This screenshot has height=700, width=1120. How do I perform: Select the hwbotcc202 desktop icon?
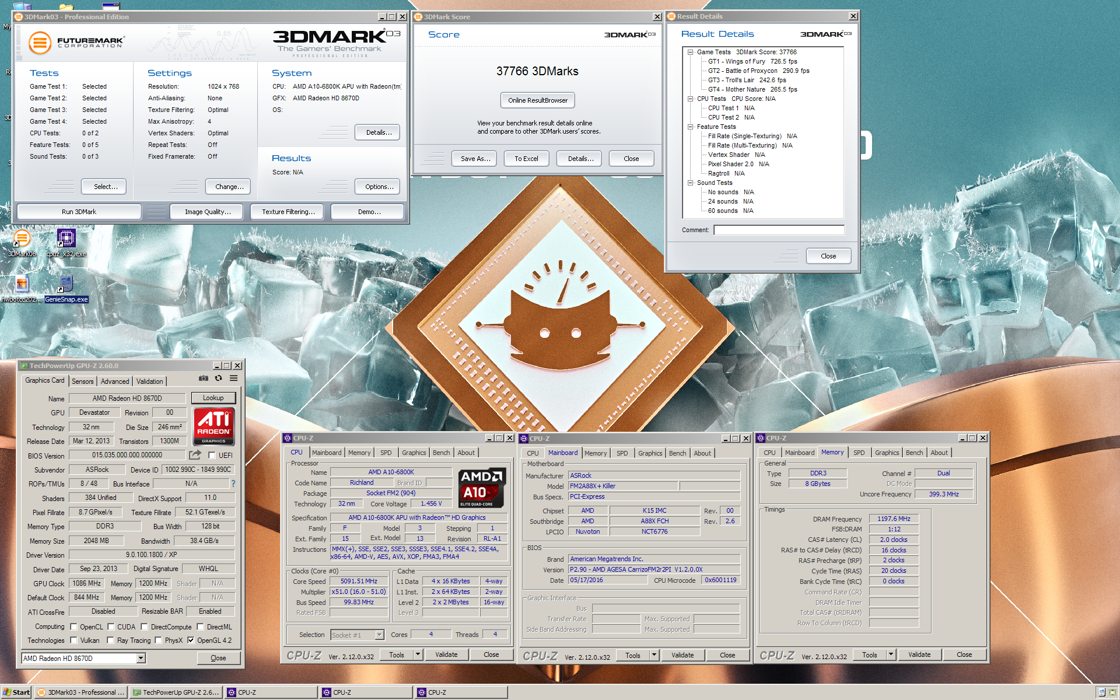coord(22,289)
